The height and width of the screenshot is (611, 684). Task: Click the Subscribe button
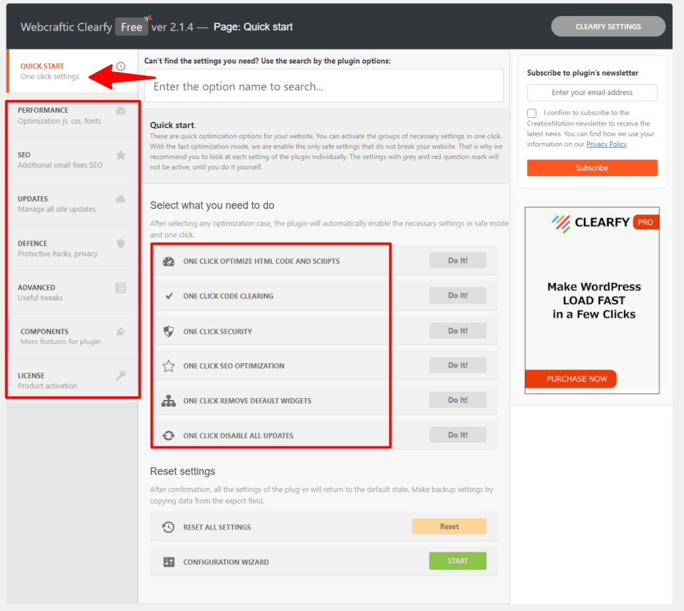(592, 168)
